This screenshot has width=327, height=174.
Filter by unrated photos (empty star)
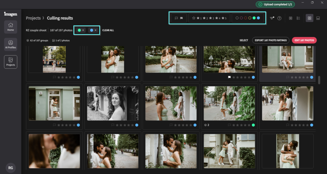(x=194, y=18)
